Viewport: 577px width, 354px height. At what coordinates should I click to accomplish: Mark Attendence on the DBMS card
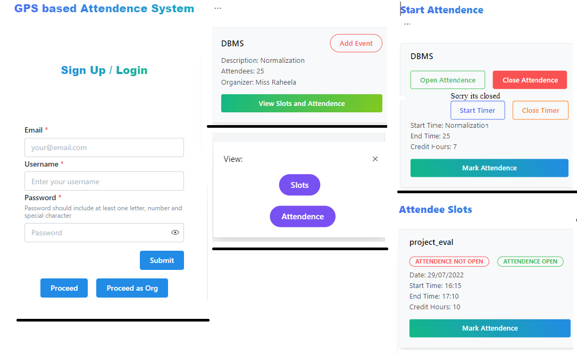[489, 168]
